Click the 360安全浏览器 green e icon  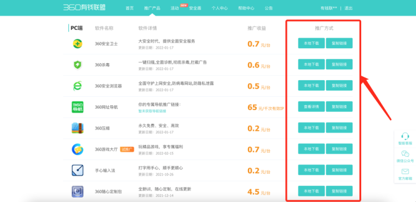coord(78,86)
